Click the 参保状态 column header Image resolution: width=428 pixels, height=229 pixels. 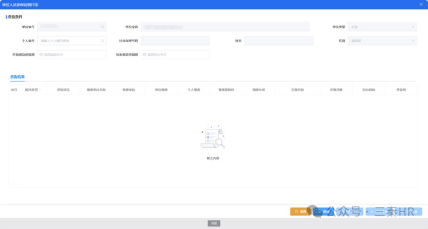click(63, 90)
